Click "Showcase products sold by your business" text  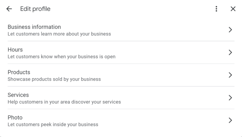point(54,79)
